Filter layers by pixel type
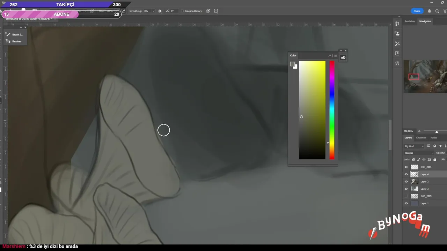The width and height of the screenshot is (447, 251). click(x=428, y=146)
